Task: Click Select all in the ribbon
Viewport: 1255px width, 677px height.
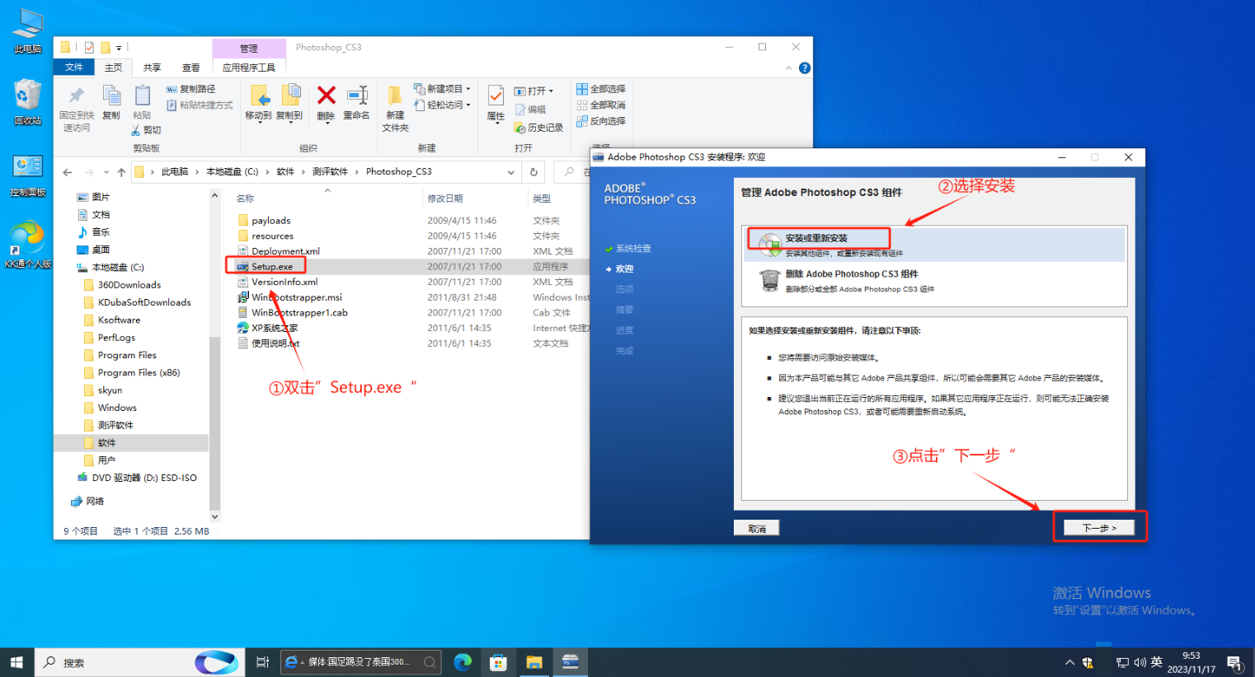Action: click(x=601, y=89)
